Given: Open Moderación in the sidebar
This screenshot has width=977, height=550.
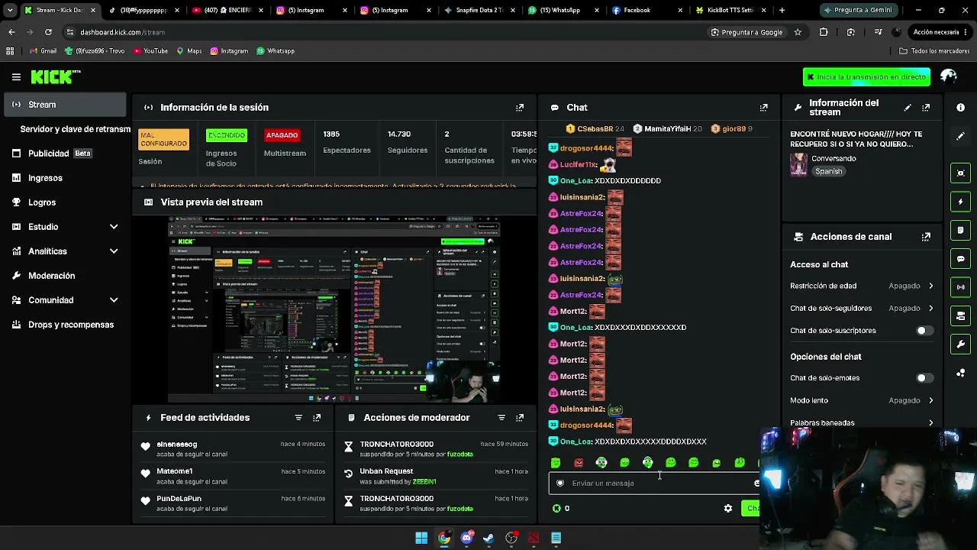Looking at the screenshot, I should point(65,276).
